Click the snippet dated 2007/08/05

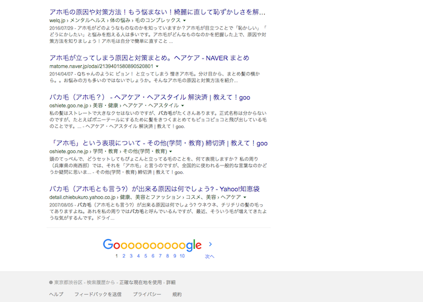pos(158,211)
